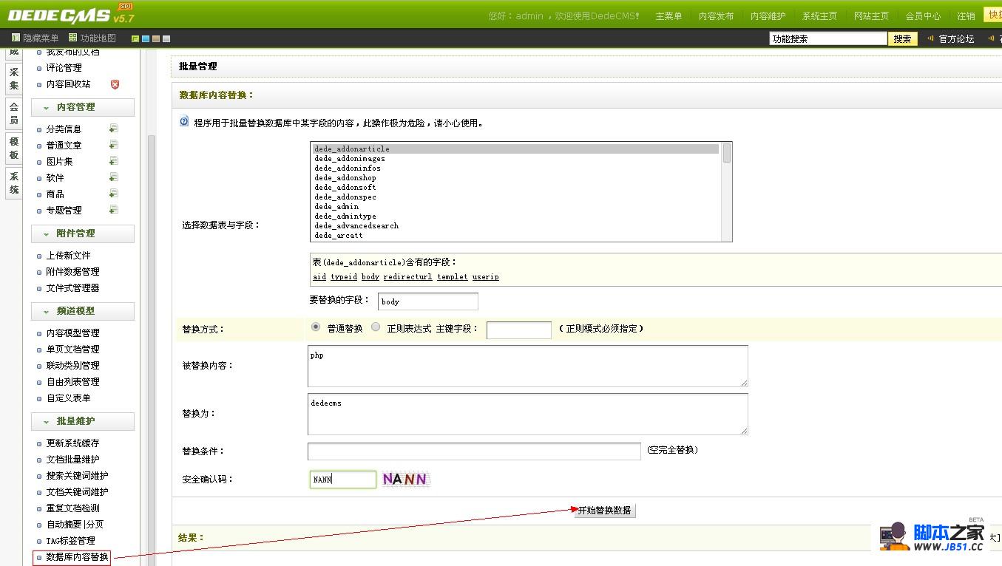Select the tan skin color swatch
Viewport: 1002px width, 566px height.
(x=156, y=38)
